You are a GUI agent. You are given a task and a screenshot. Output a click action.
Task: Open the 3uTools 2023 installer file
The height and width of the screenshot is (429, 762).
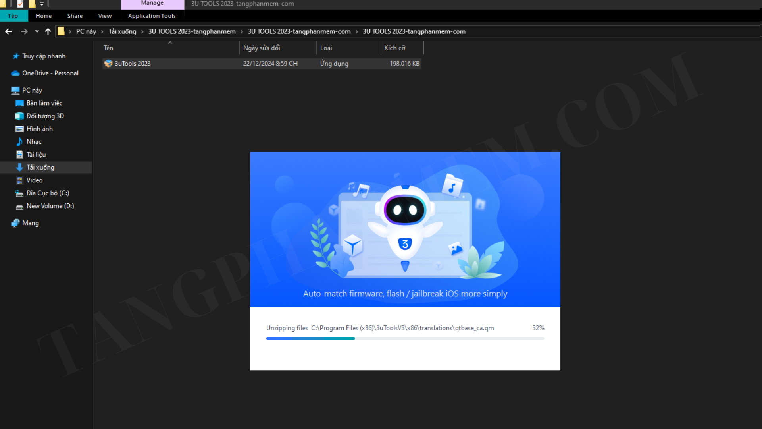pyautogui.click(x=133, y=64)
